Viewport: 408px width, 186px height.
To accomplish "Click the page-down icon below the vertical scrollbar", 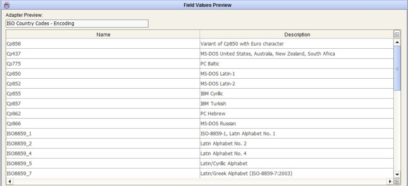I will tap(397, 181).
